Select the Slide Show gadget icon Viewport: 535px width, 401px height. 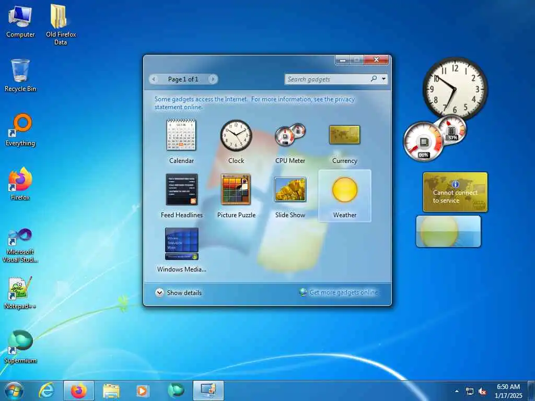(290, 190)
